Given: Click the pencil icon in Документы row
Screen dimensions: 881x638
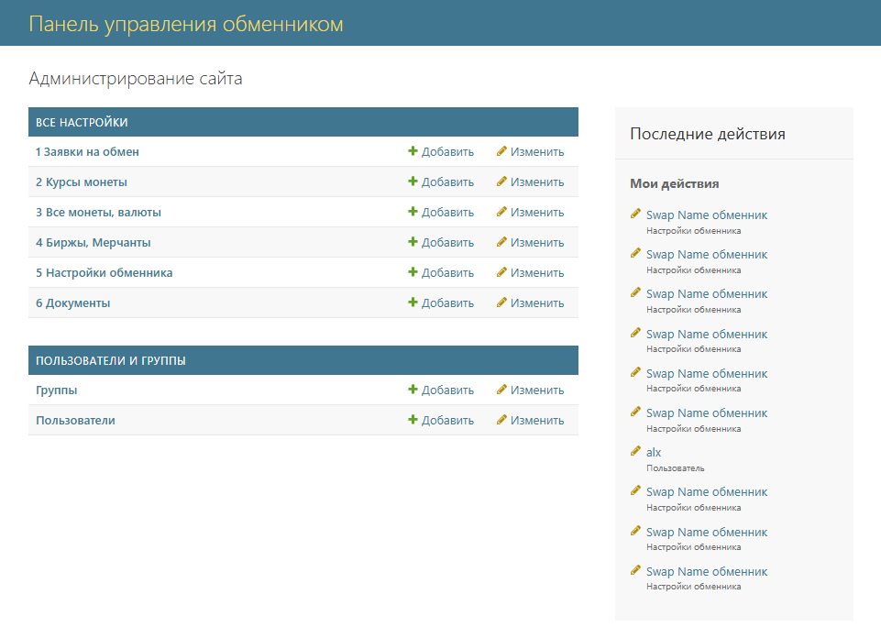Looking at the screenshot, I should [x=501, y=303].
